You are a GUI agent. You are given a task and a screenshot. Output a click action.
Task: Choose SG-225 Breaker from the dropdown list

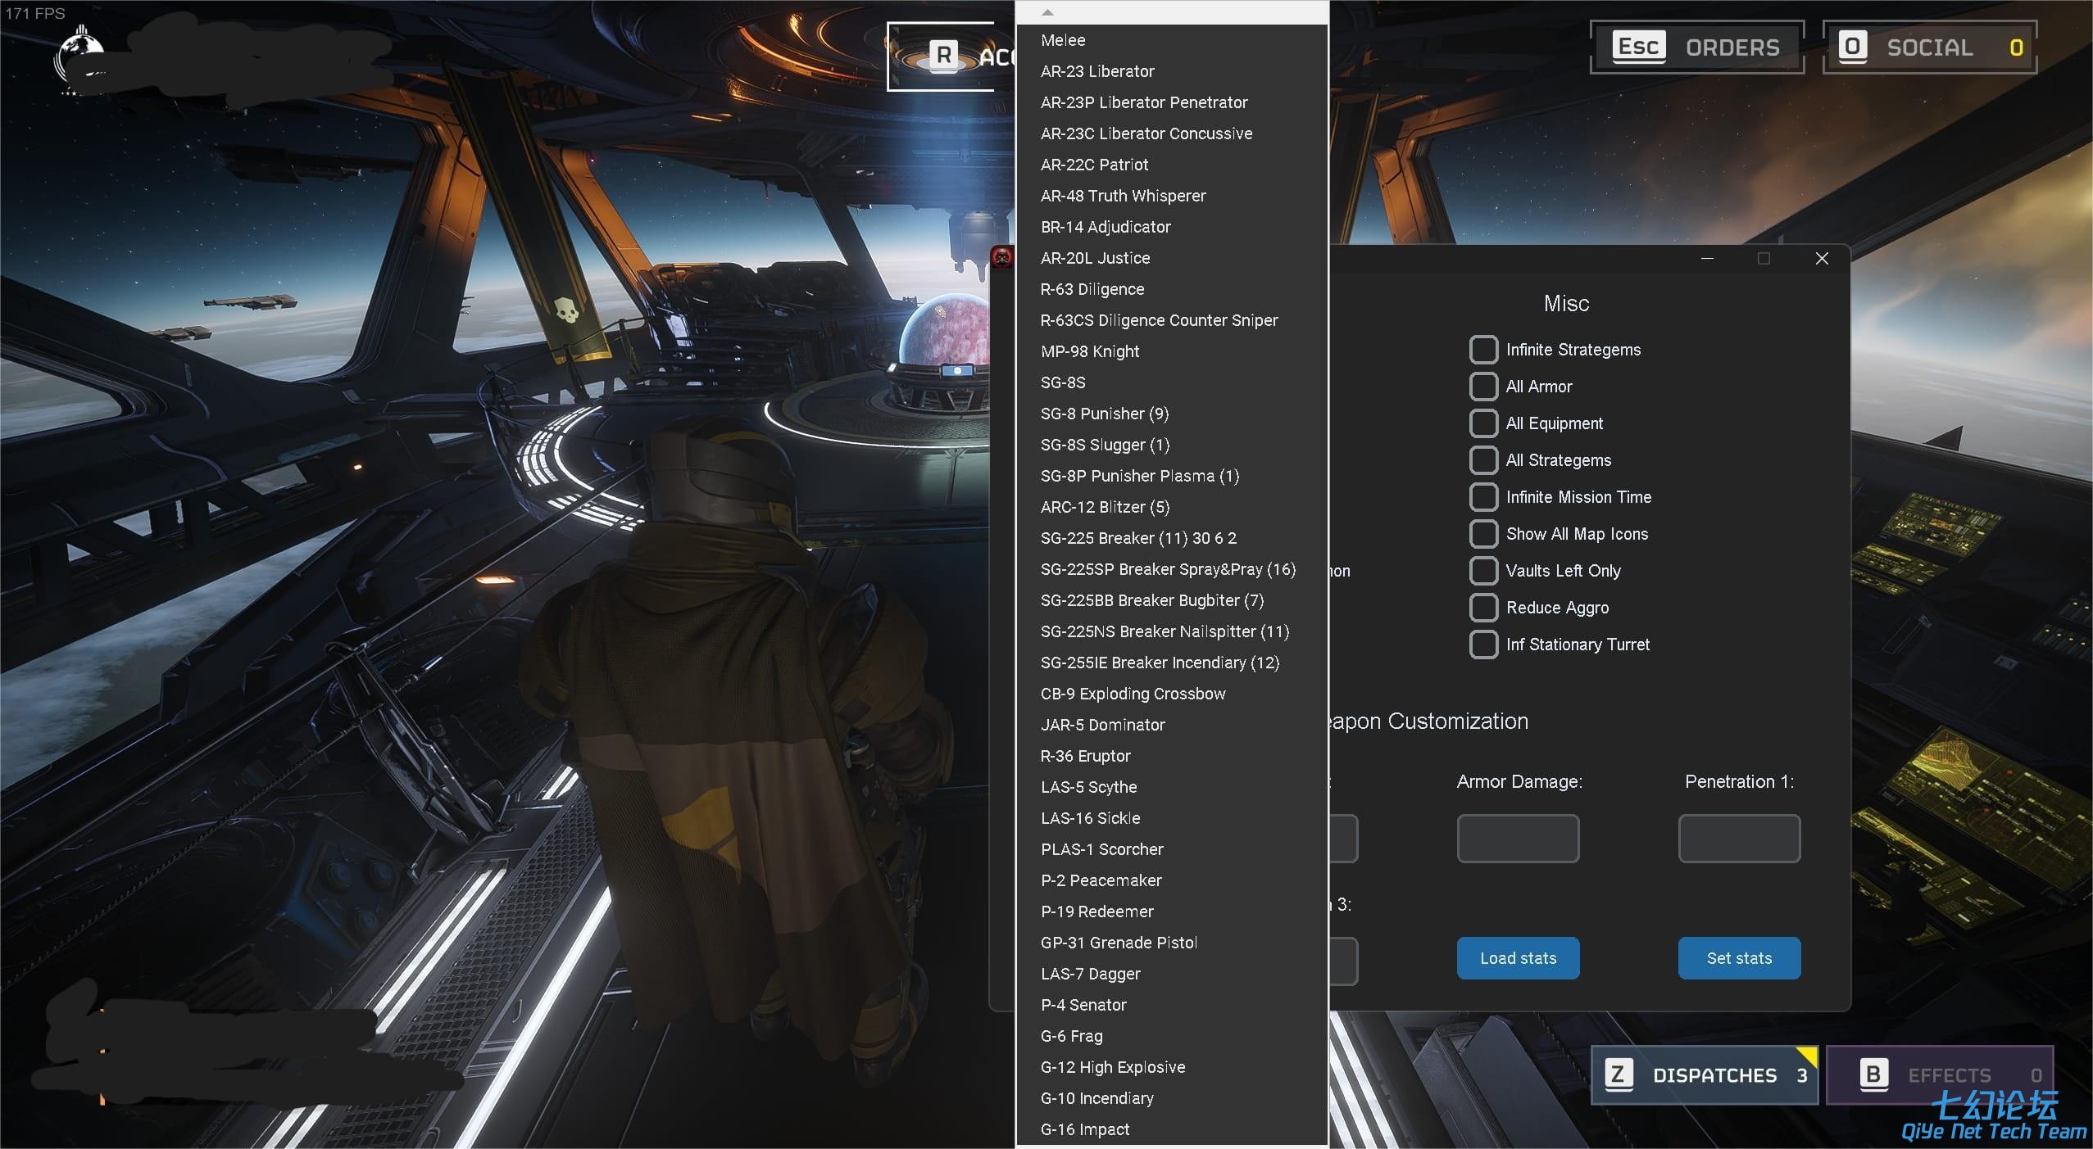pos(1137,538)
